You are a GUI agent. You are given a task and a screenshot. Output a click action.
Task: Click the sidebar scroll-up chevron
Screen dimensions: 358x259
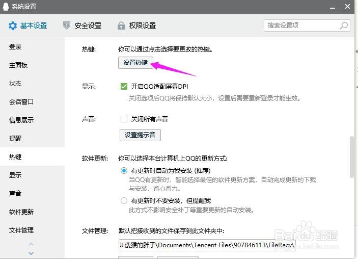pyautogui.click(x=31, y=244)
